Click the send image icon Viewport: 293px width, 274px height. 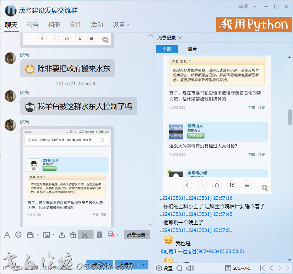point(46,235)
